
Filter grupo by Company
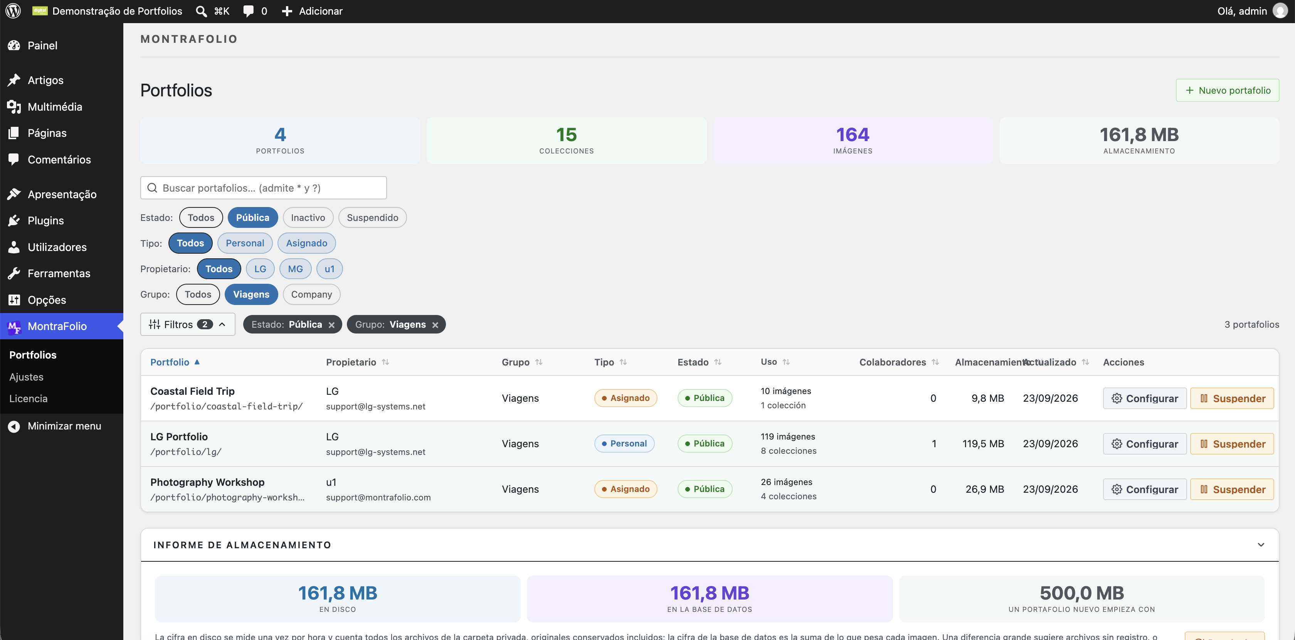coord(312,295)
